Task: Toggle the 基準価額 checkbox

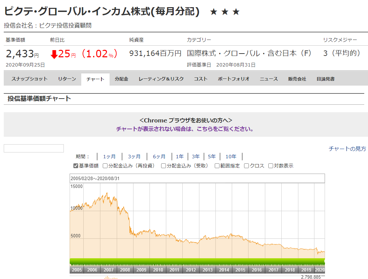Action: pos(75,166)
